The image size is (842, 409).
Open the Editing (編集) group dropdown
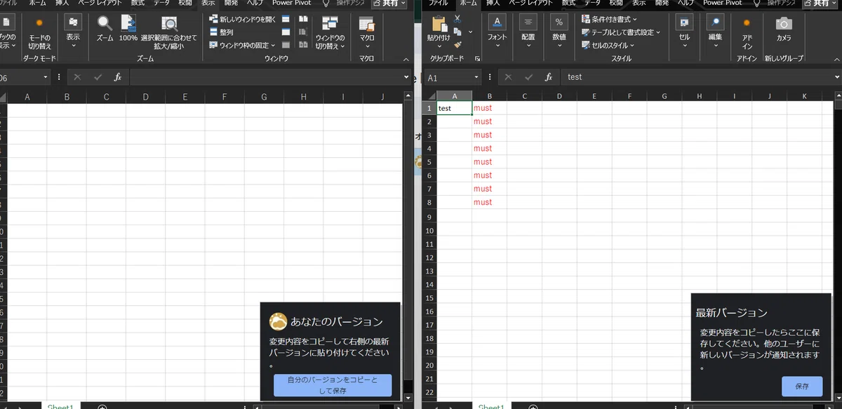[715, 32]
